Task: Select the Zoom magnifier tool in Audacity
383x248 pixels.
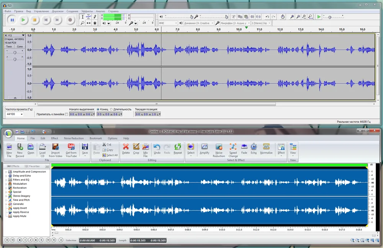Action: point(82,23)
